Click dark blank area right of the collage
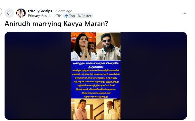 [154, 76]
